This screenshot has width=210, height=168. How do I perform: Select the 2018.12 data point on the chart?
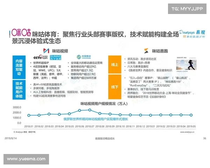[x=140, y=115]
